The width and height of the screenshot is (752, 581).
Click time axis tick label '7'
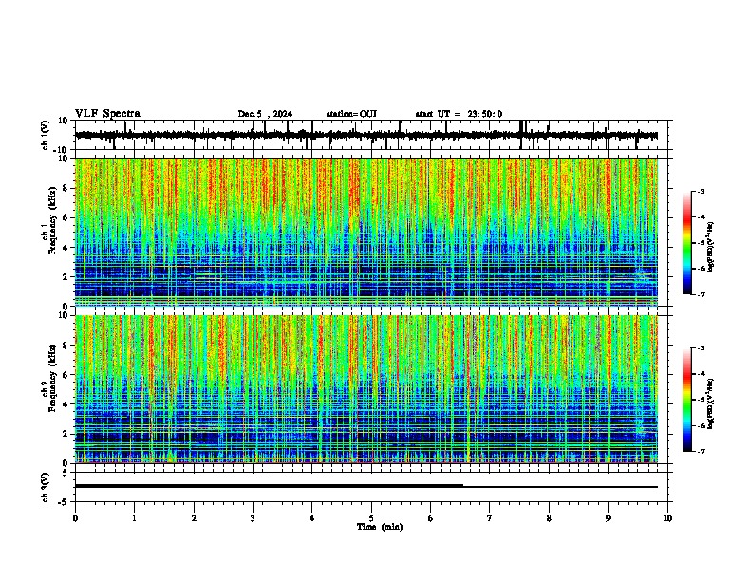click(x=490, y=518)
